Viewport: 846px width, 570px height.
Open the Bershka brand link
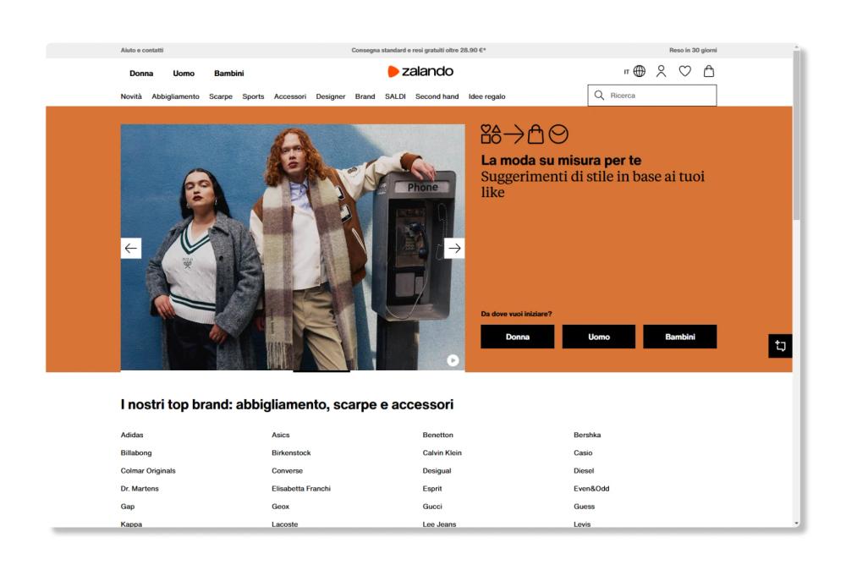click(587, 435)
